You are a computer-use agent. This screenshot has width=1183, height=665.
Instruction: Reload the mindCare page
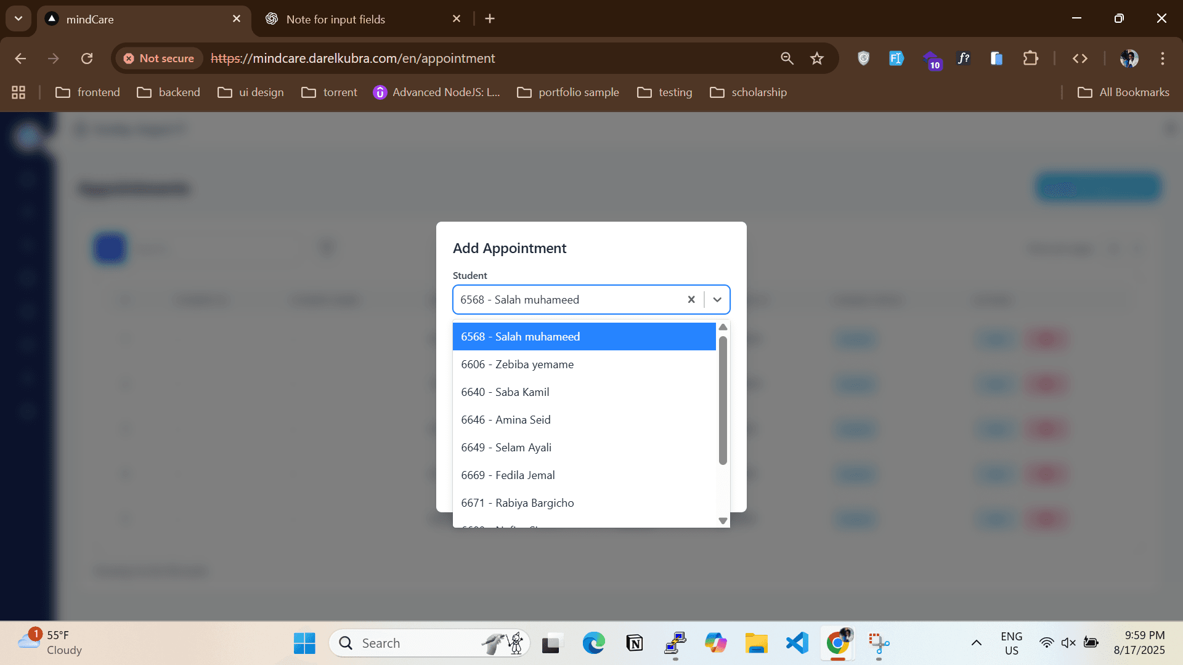tap(87, 58)
